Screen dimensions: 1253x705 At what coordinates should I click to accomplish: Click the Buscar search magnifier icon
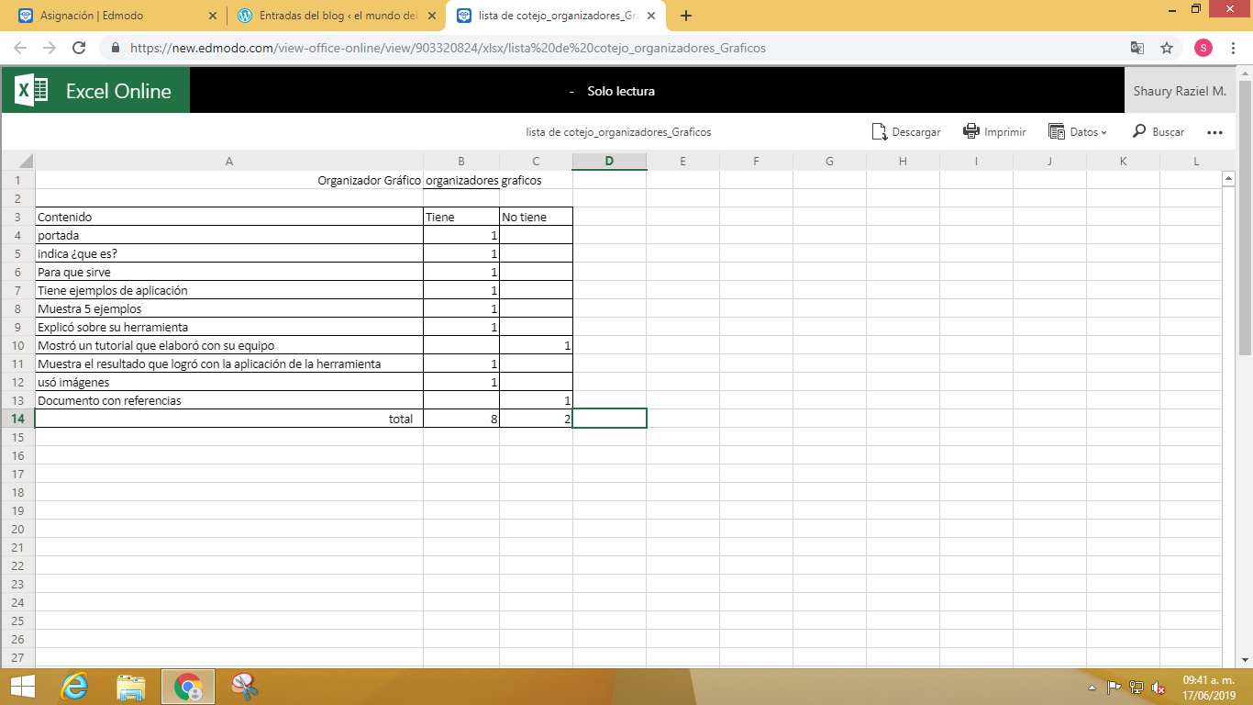[x=1139, y=131]
